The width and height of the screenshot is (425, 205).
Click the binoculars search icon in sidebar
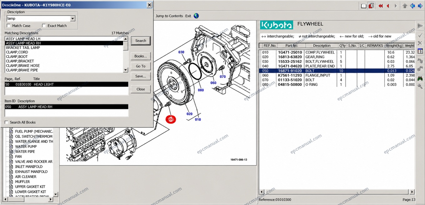[420, 78]
